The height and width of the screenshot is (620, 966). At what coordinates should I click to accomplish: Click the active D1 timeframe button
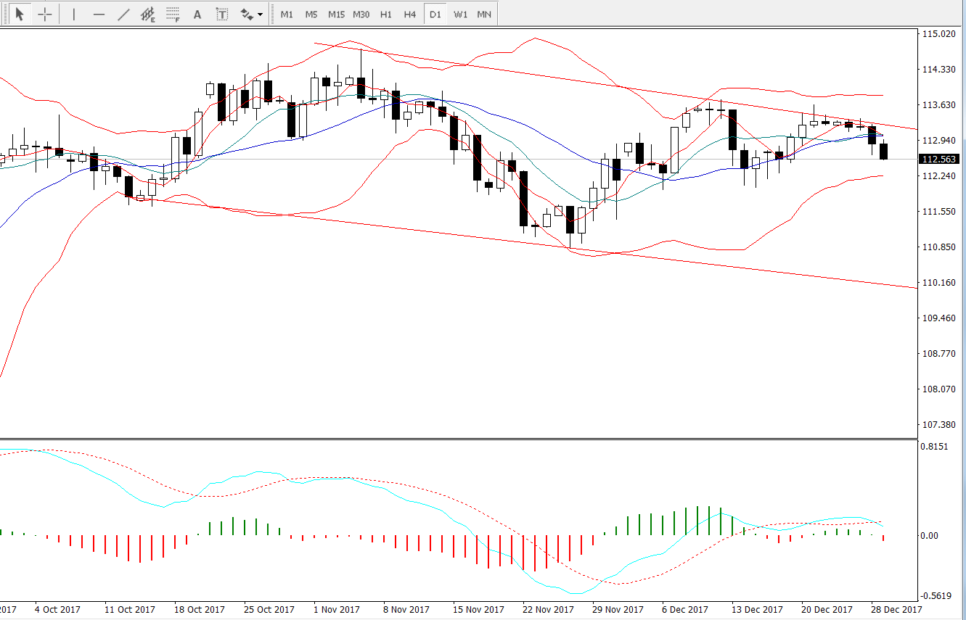[435, 14]
